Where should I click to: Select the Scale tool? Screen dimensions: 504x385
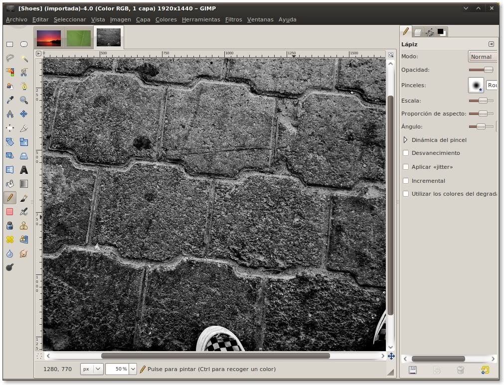coord(24,142)
